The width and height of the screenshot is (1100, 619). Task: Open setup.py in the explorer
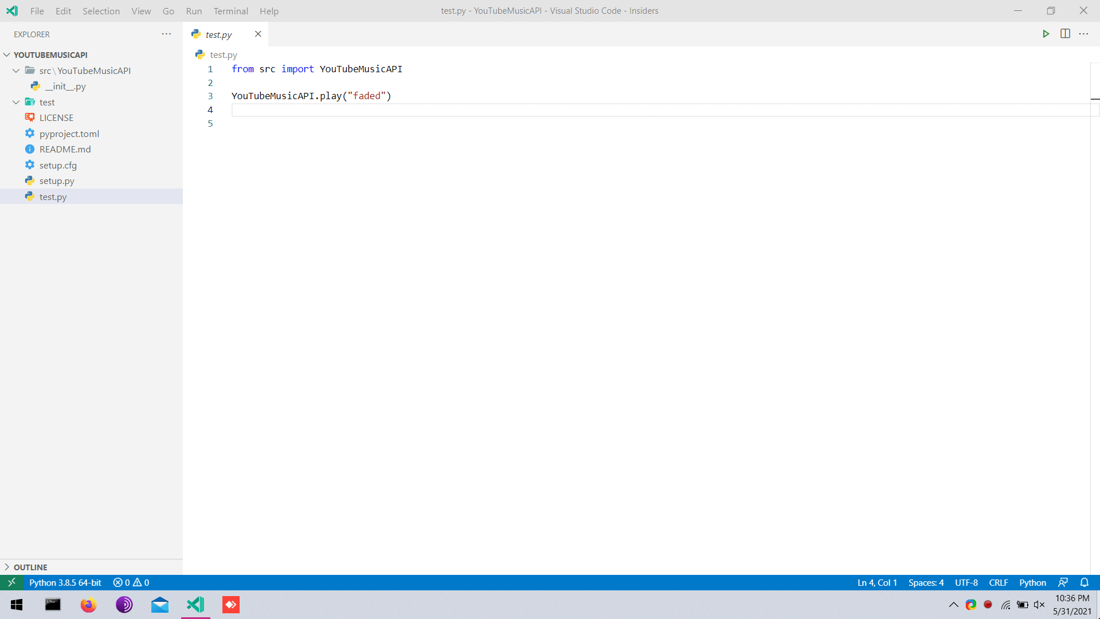coord(57,181)
